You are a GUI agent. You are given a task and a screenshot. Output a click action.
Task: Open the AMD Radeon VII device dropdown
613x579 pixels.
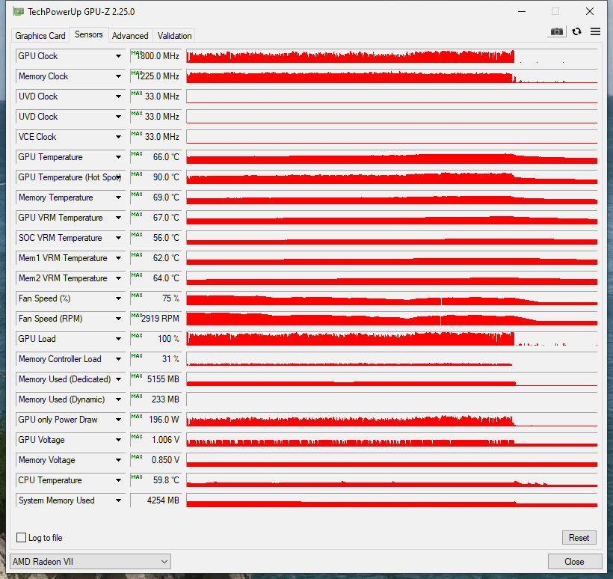click(90, 561)
